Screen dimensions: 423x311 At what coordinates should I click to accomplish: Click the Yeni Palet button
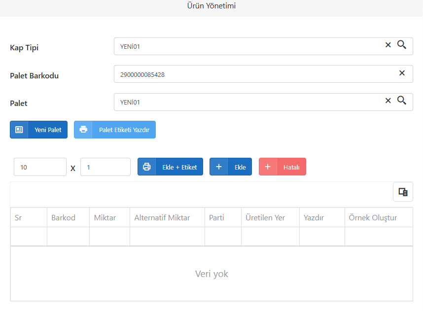38,130
